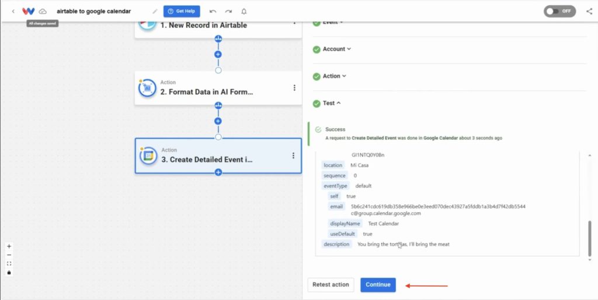Click the Test green check icon
This screenshot has height=300, width=598.
(x=317, y=104)
